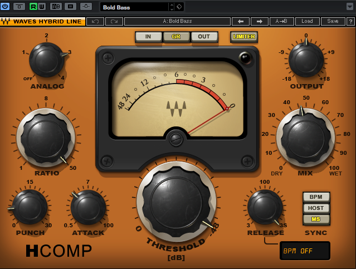Open the Bold Bass host preset field
This screenshot has width=356, height=269.
[x=134, y=7]
